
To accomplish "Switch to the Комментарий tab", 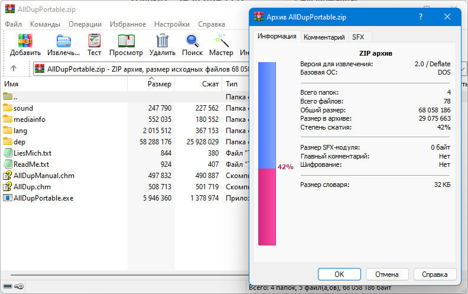I will point(324,37).
